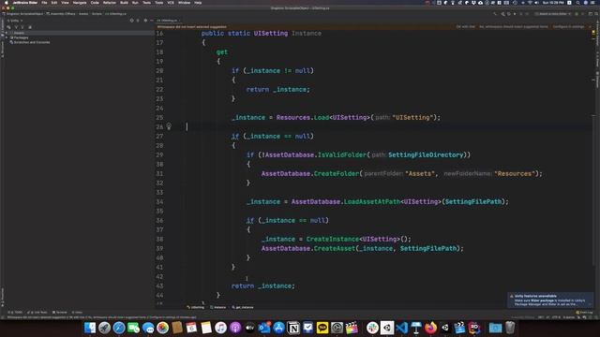Open the Edit menu
The height and width of the screenshot is (337, 600).
[x=54, y=3]
